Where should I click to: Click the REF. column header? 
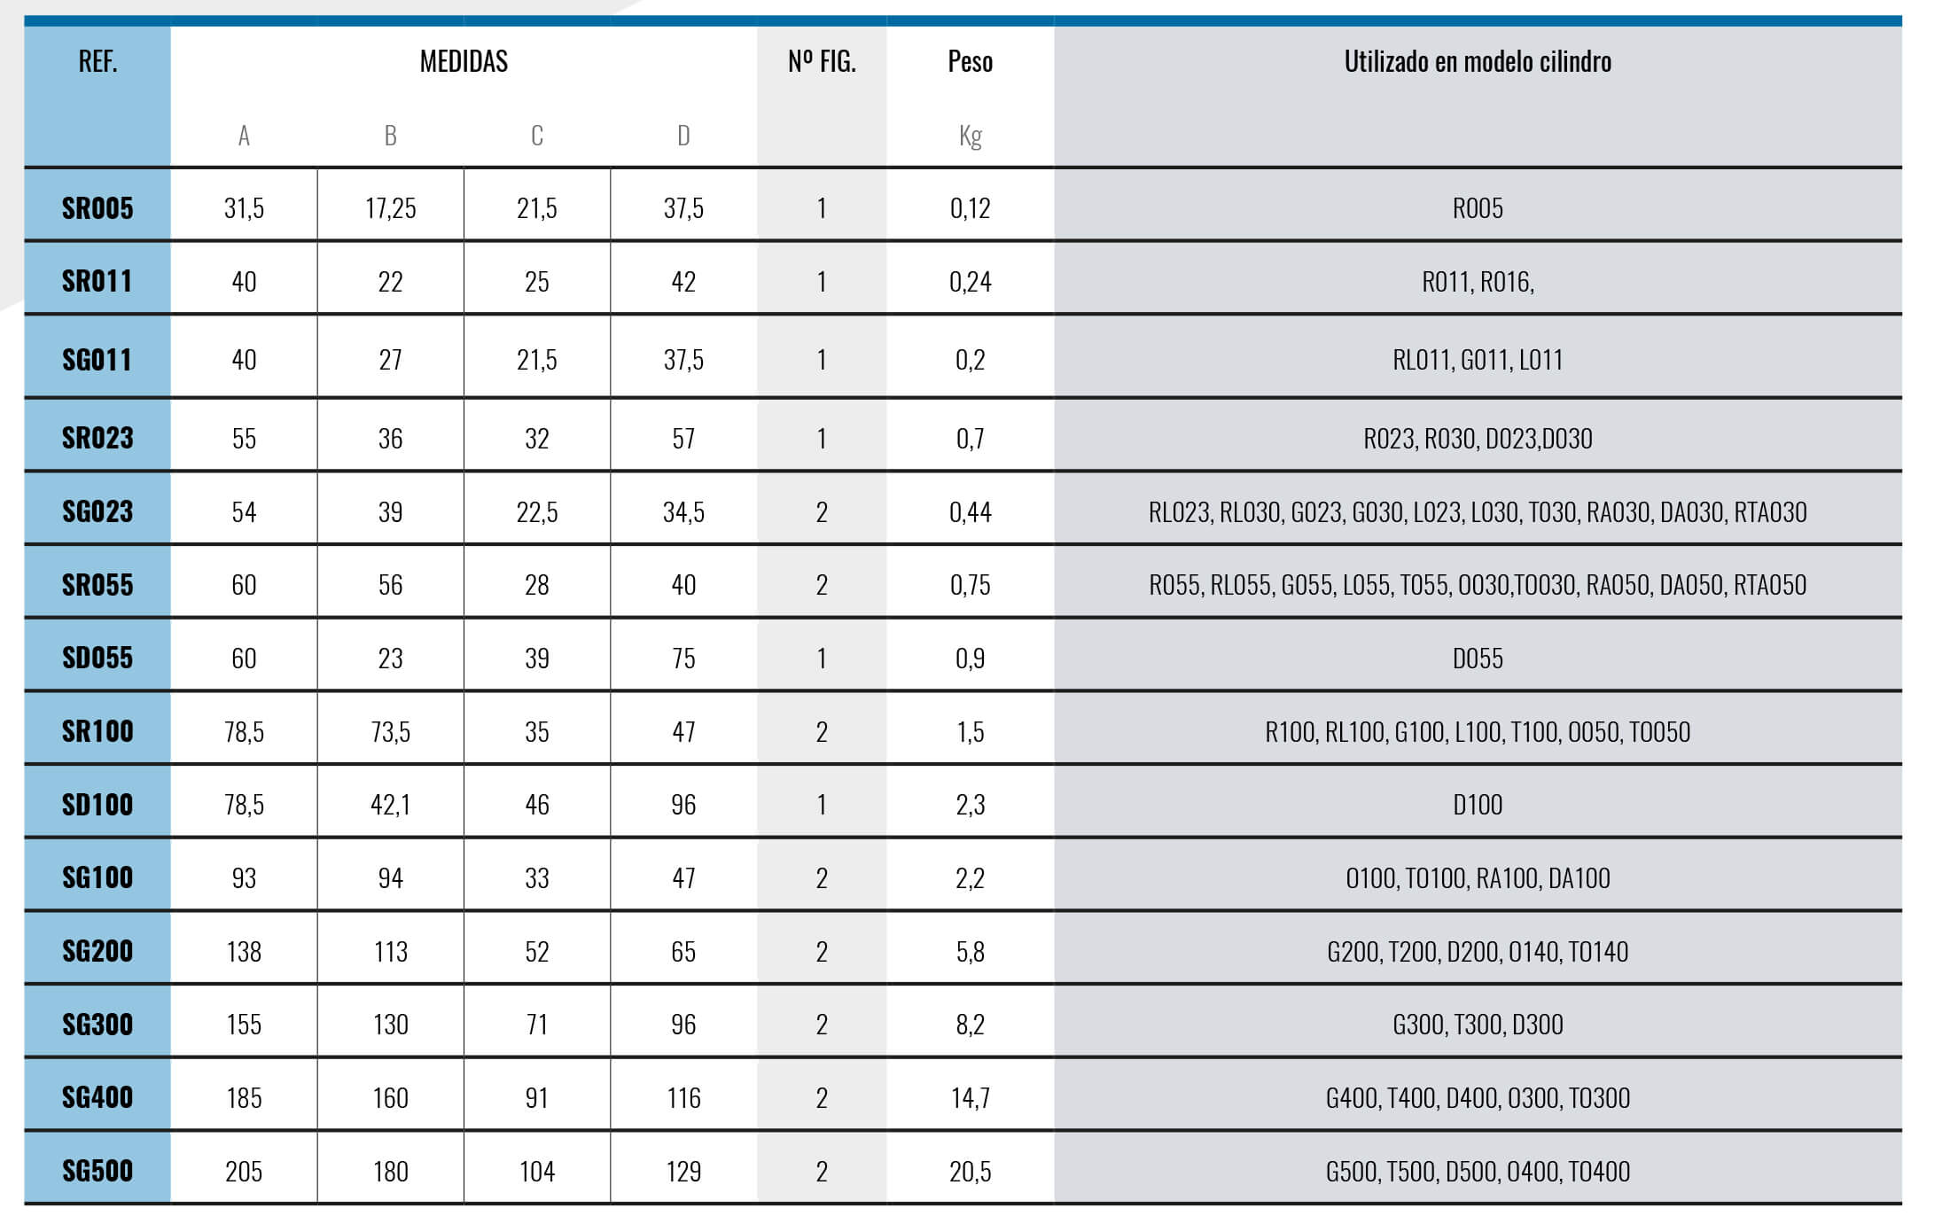(x=97, y=61)
